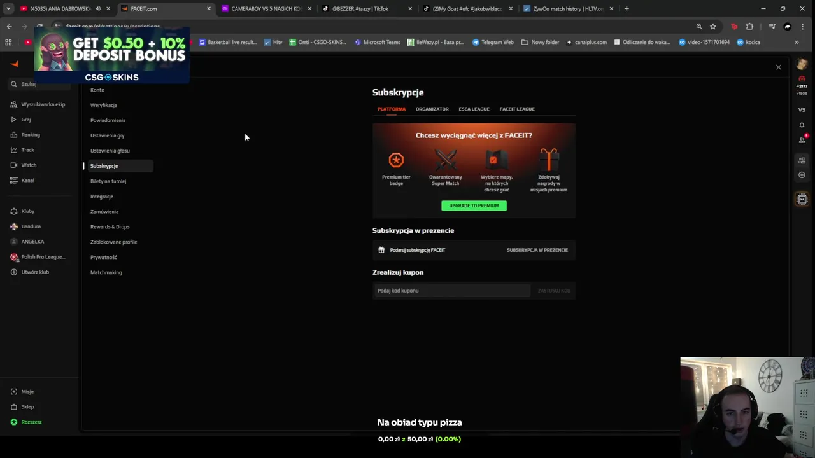This screenshot has height=458, width=815.
Task: Open Misje in bottom sidebar
Action: pos(23,392)
